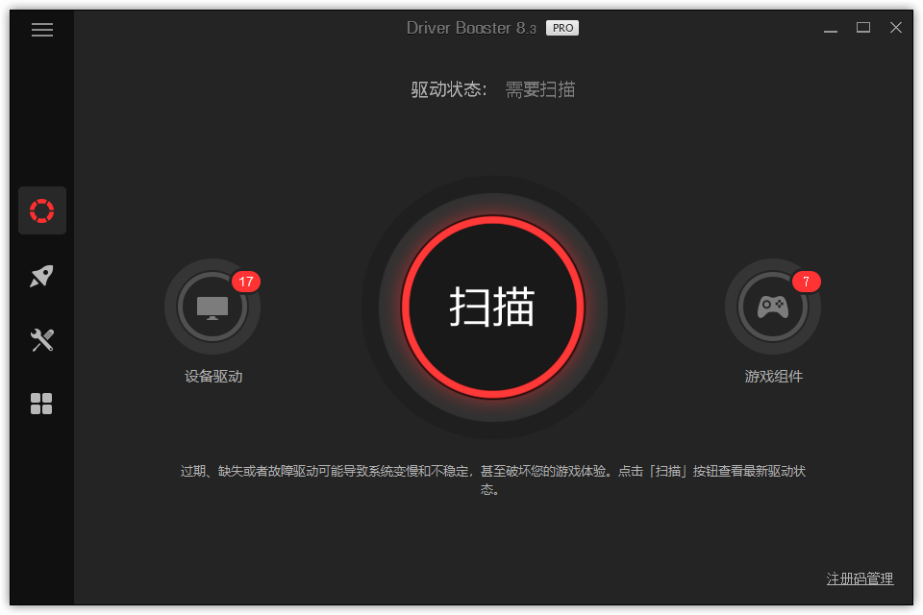Click the red 17 notification badge
923x615 pixels.
pyautogui.click(x=246, y=282)
